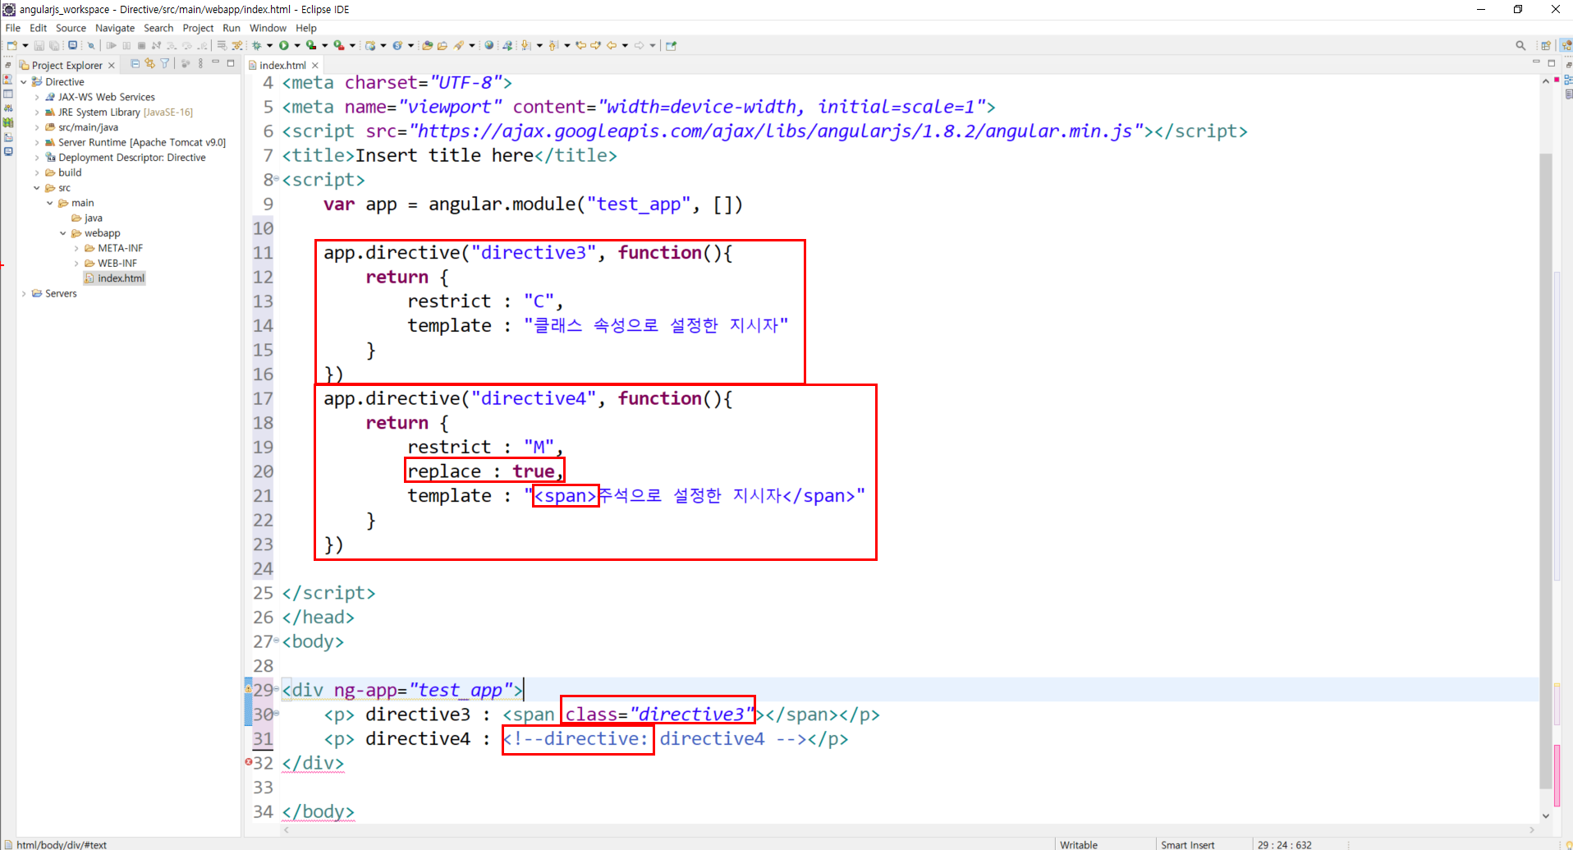Select the Java EE perspective icon
The height and width of the screenshot is (850, 1573).
point(1566,45)
